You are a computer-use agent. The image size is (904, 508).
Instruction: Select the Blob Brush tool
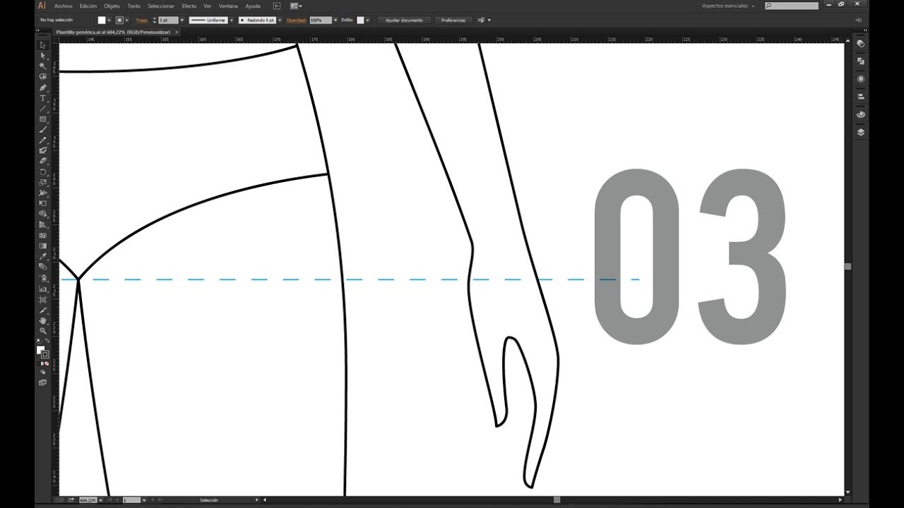click(43, 150)
